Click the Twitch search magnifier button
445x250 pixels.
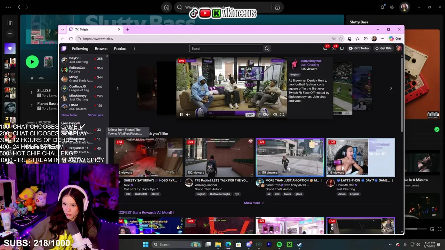pyautogui.click(x=267, y=49)
